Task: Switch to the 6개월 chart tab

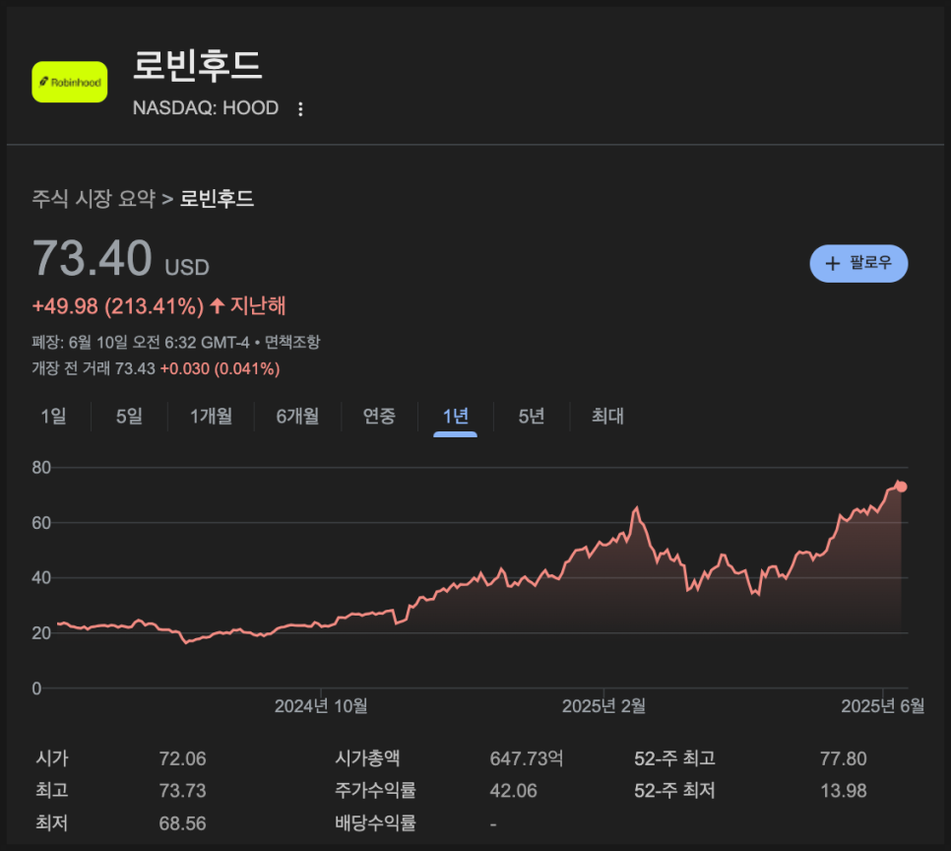Action: point(297,417)
